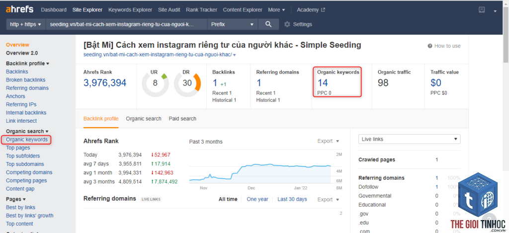Image resolution: width=509 pixels, height=233 pixels.
Task: Open Site Audit
Action: click(169, 10)
